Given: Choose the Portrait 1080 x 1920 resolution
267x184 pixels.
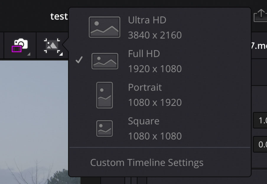Looking at the screenshot, I should pos(160,95).
